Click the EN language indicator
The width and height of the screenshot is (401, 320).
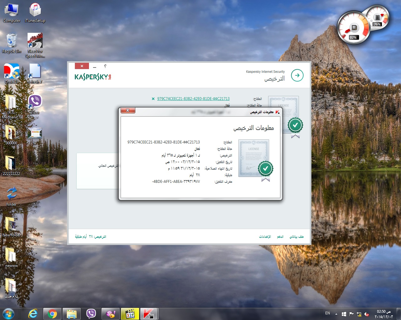click(327, 313)
